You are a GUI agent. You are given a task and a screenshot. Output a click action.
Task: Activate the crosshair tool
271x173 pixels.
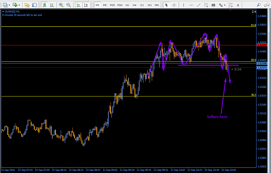(174, 5)
